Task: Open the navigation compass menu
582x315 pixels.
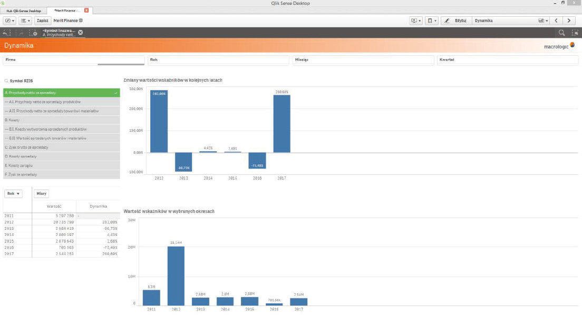Action: [9, 21]
